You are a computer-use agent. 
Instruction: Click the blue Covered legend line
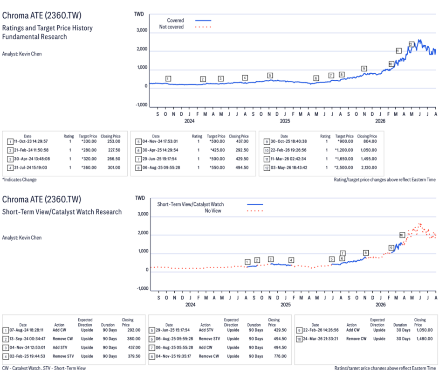click(x=203, y=21)
